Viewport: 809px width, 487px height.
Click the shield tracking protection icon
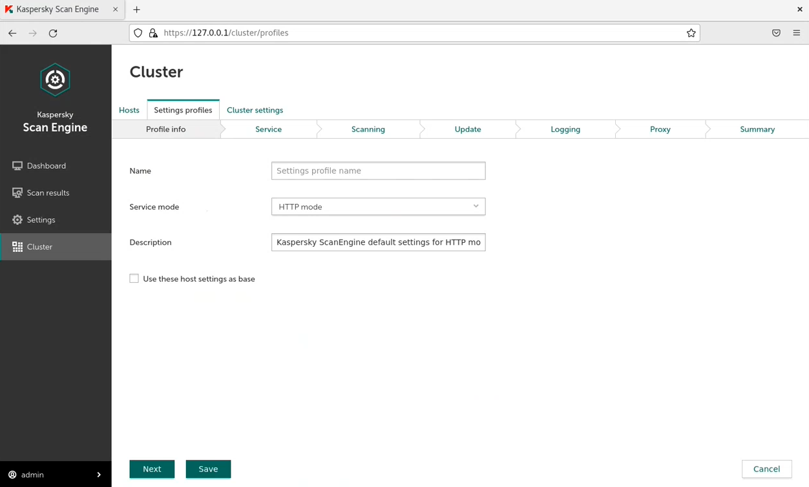(x=138, y=33)
